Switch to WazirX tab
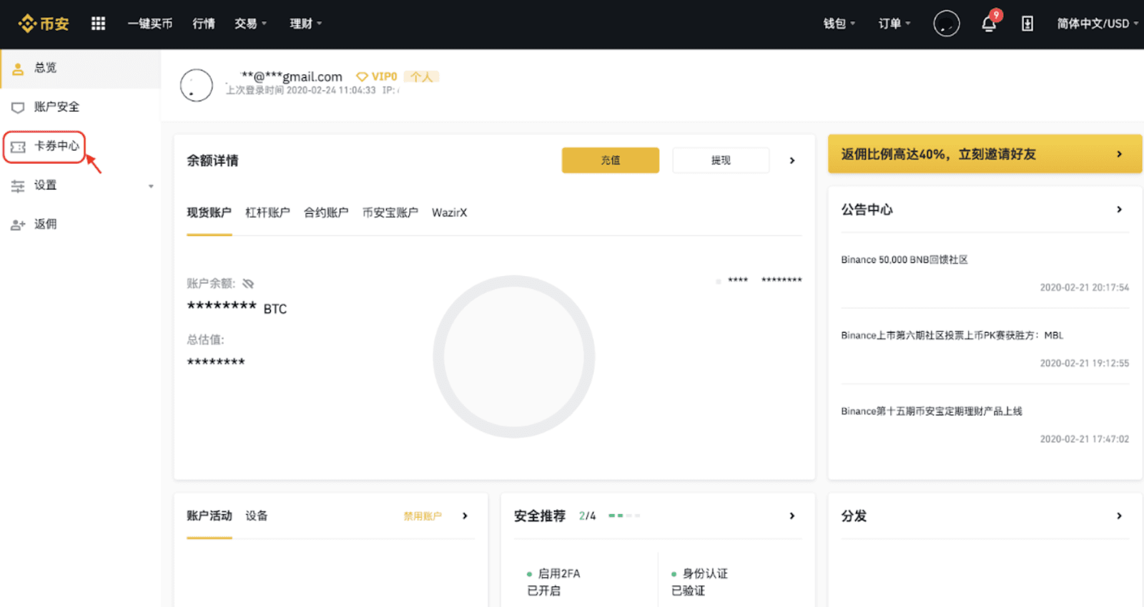Viewport: 1144px width, 607px height. tap(449, 213)
